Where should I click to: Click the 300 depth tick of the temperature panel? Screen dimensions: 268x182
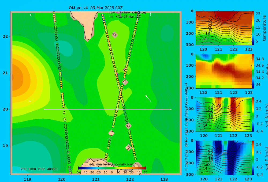click(190, 44)
